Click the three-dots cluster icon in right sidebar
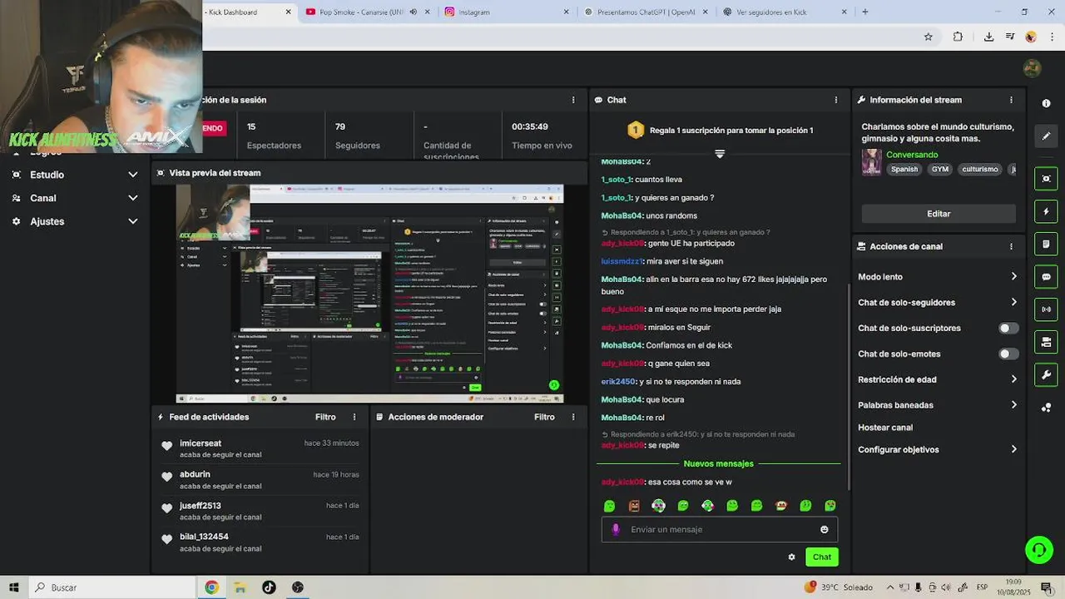This screenshot has height=599, width=1065. point(1046,408)
